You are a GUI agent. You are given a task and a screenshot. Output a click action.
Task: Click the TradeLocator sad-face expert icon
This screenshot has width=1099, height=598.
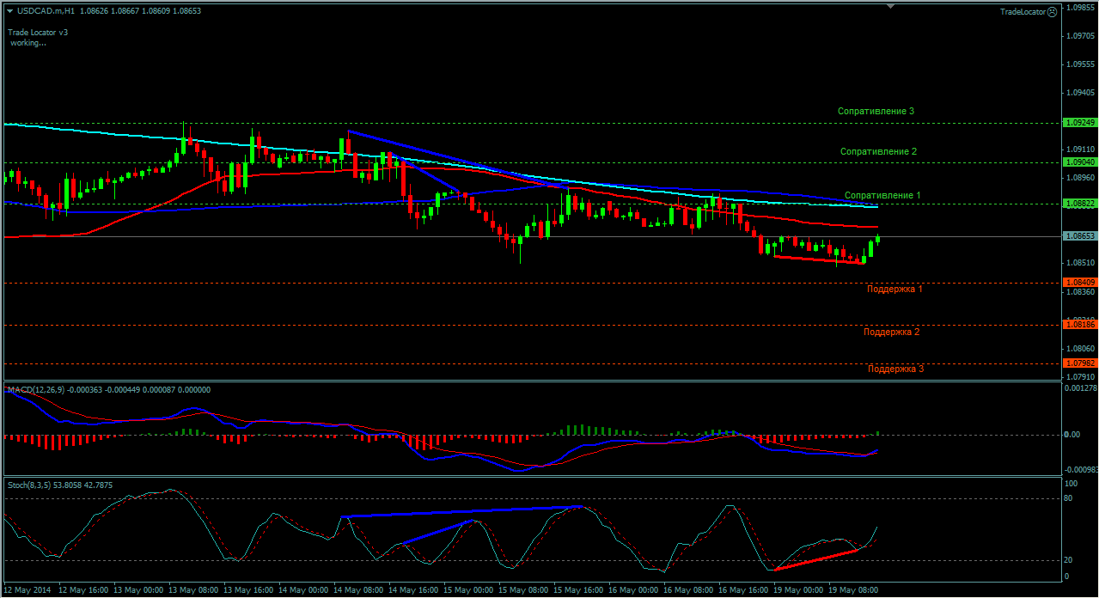1053,12
